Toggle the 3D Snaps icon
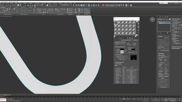 (50, 5)
